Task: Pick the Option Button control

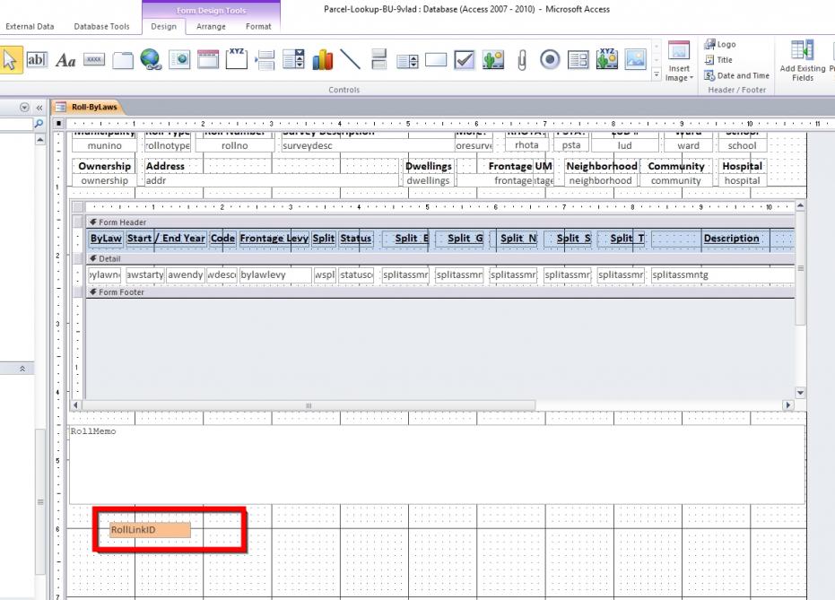Action: click(550, 59)
